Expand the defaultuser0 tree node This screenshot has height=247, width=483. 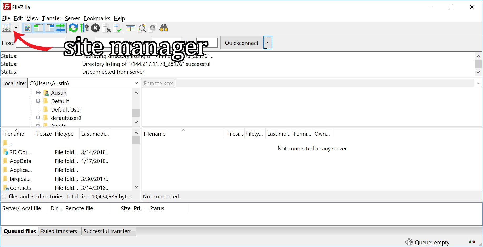(x=38, y=118)
